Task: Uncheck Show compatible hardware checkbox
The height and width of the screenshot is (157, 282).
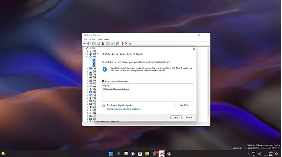Action: coord(103,81)
